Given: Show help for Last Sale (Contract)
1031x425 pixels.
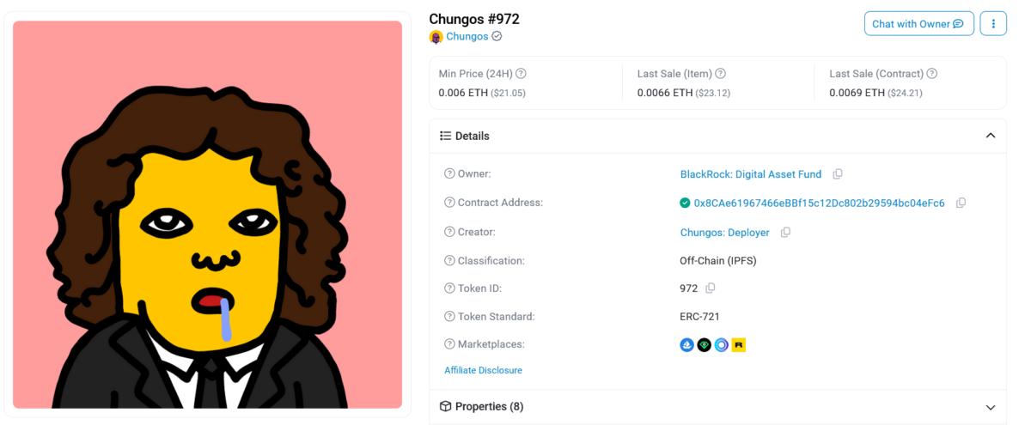Looking at the screenshot, I should [932, 74].
